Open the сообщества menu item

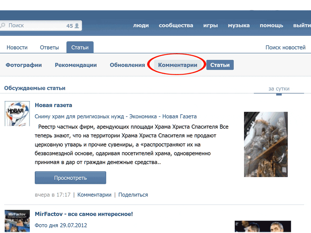(176, 26)
